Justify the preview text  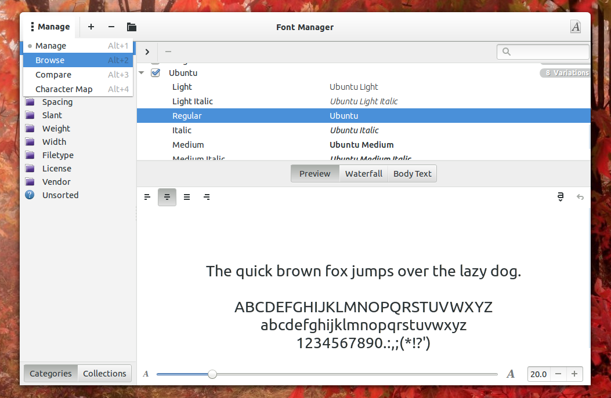tap(187, 197)
